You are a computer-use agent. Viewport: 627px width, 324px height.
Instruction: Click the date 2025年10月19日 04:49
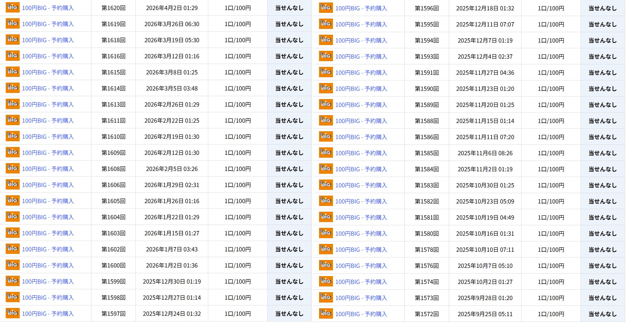(x=485, y=217)
